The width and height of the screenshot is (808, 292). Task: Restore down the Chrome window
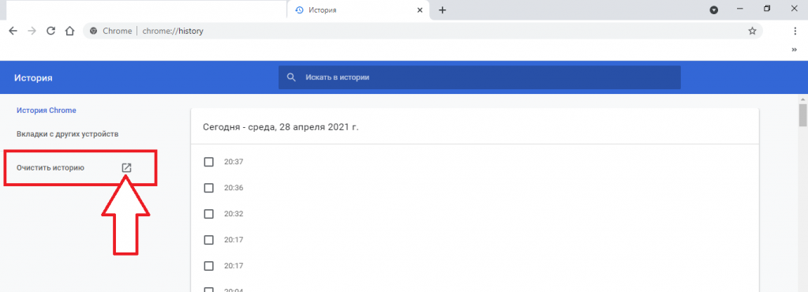coord(767,9)
